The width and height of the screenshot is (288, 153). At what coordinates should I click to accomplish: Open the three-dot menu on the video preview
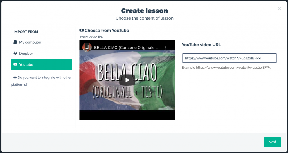click(x=166, y=48)
